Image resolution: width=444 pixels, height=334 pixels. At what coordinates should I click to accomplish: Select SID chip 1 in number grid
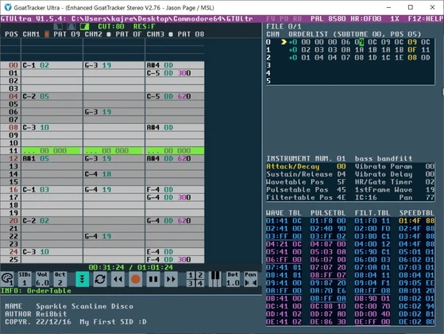[191, 275]
